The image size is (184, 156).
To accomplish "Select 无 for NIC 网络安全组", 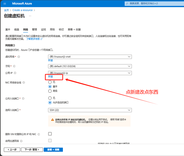I will [x=50, y=82].
